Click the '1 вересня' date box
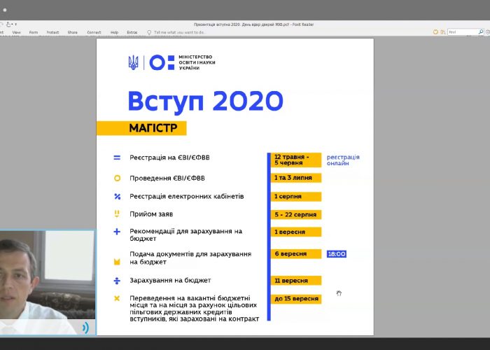This screenshot has width=490, height=350. tap(296, 232)
